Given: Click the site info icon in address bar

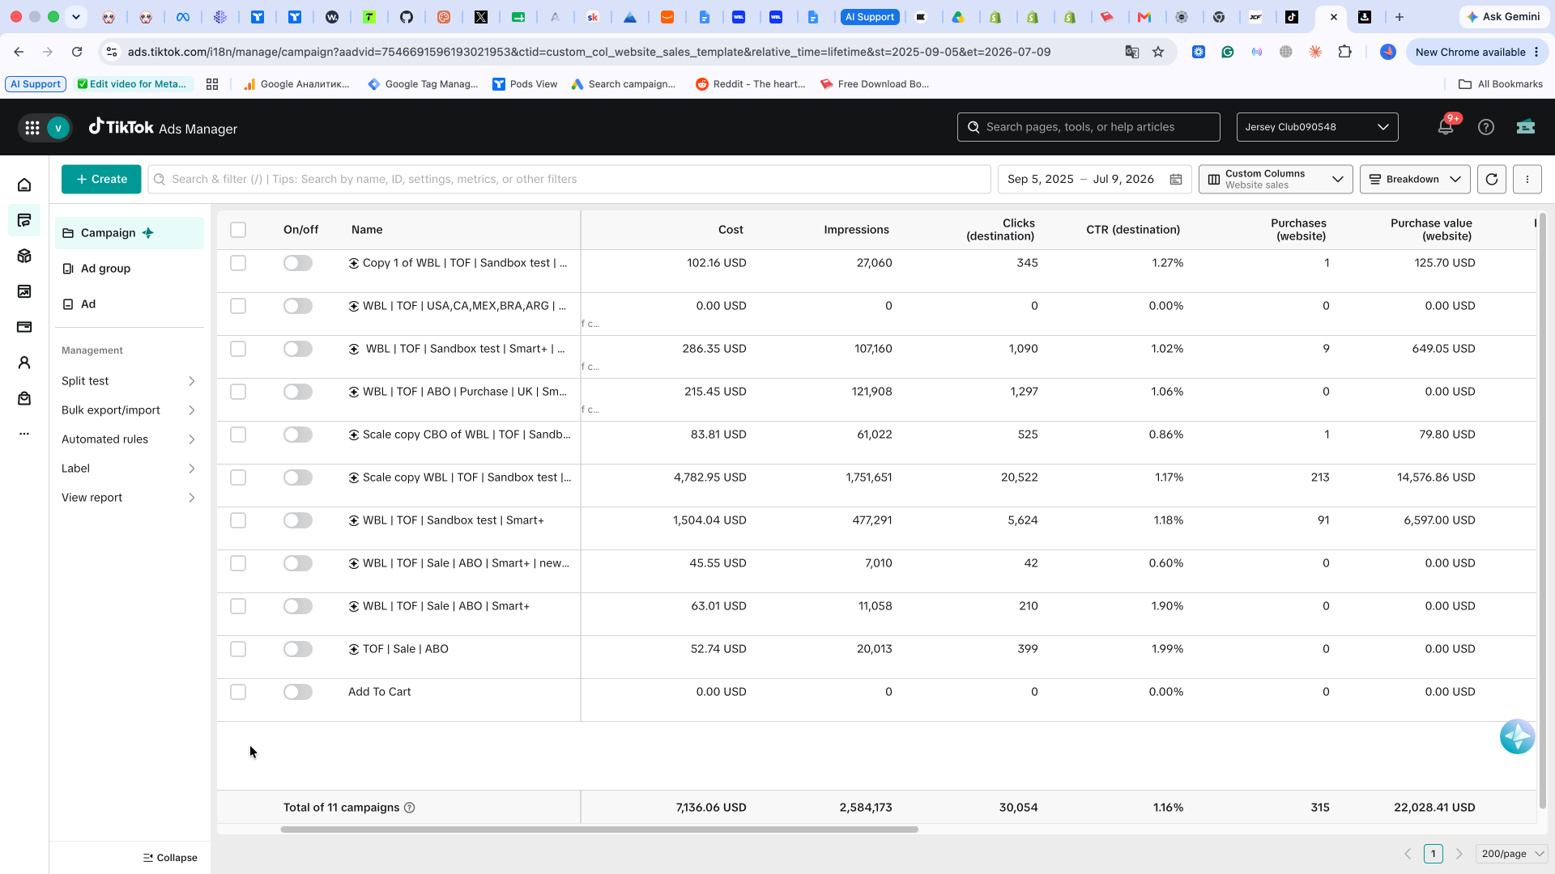Looking at the screenshot, I should pos(112,52).
